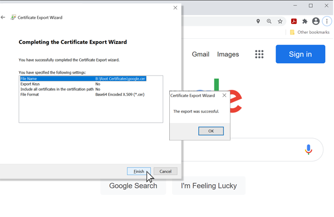This screenshot has width=334, height=217.
Task: Click the Finish button in the wizard
Action: pyautogui.click(x=139, y=171)
